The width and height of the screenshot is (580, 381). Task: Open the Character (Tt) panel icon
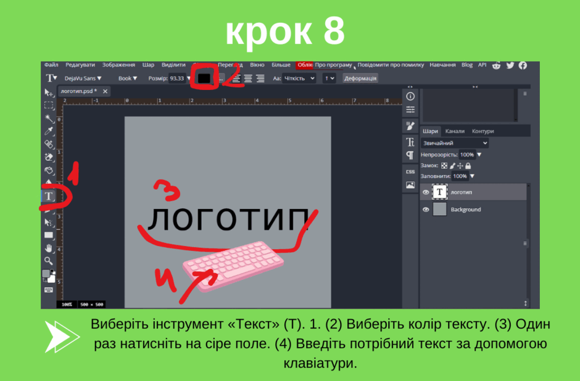(x=410, y=142)
